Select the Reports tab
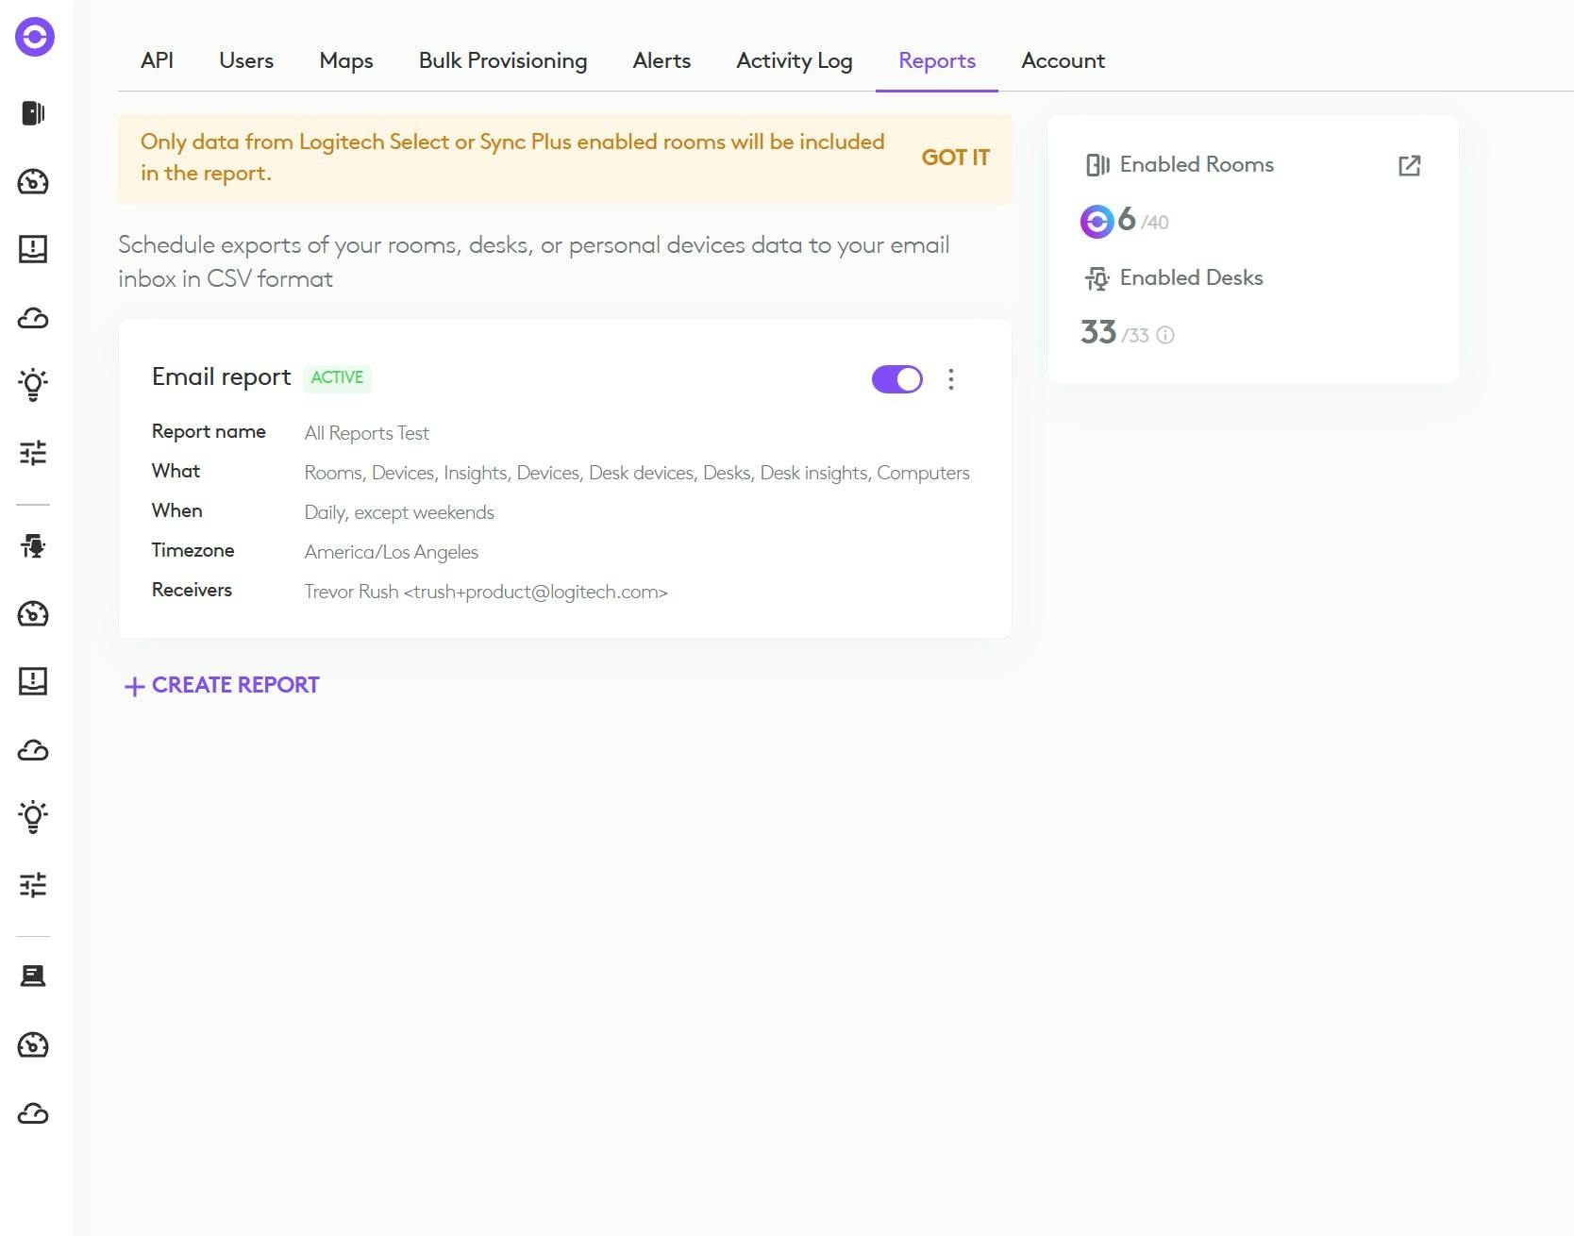Viewport: 1574px width, 1236px height. pyautogui.click(x=937, y=61)
